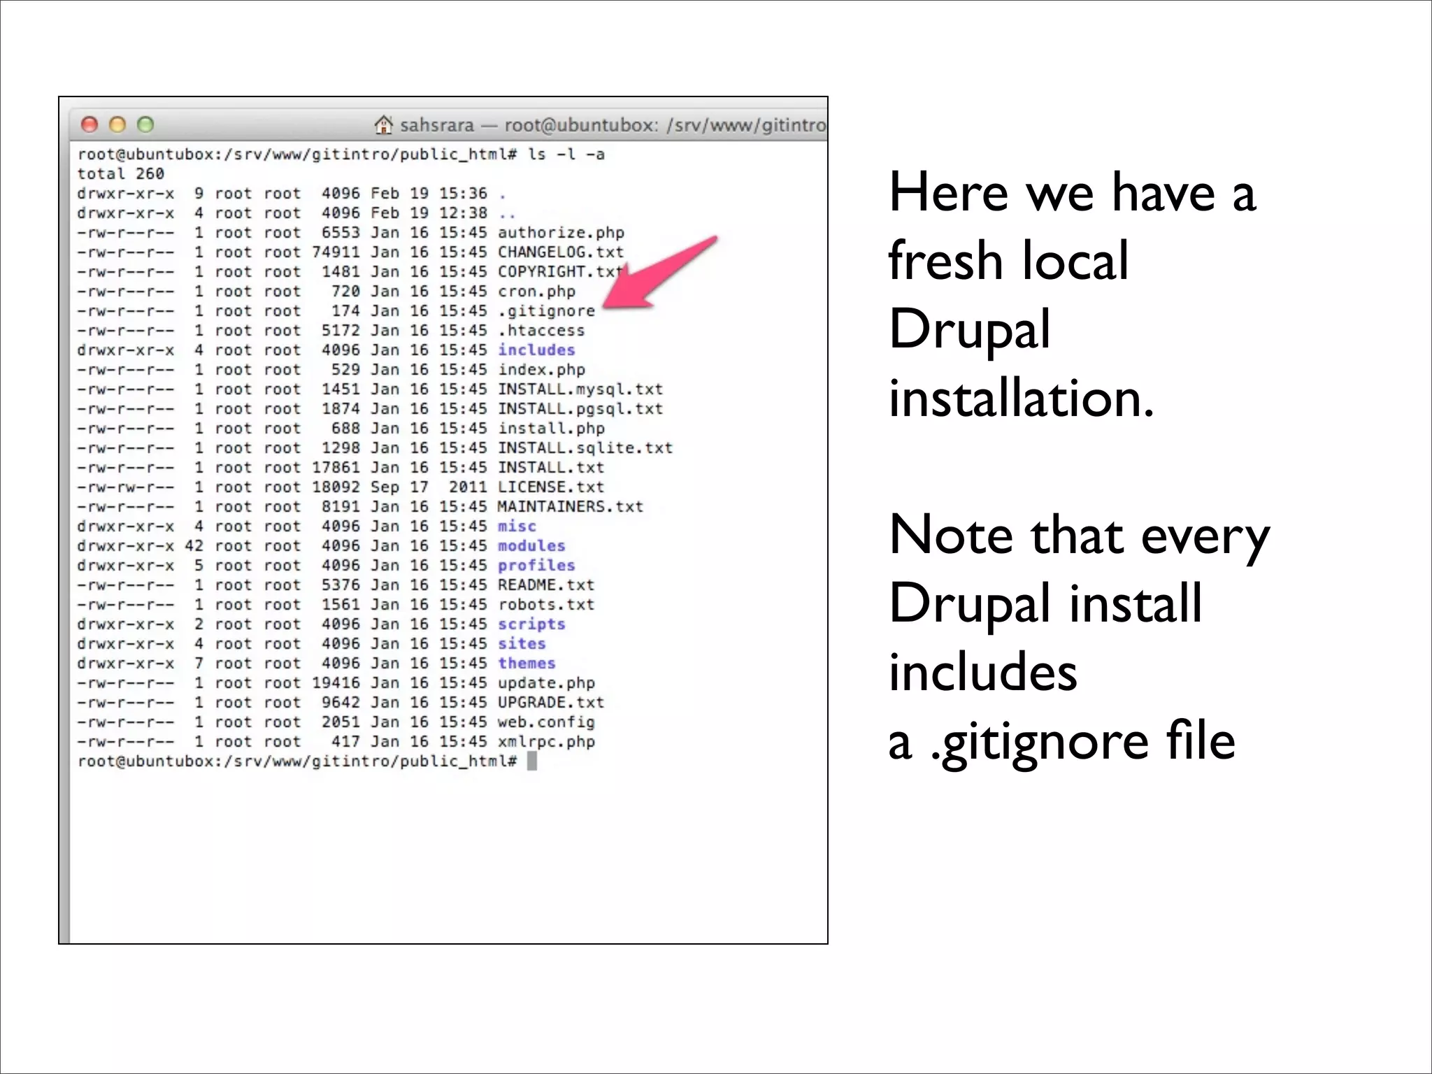Click the red close button of the terminal window
Image resolution: width=1432 pixels, height=1074 pixels.
tap(89, 125)
